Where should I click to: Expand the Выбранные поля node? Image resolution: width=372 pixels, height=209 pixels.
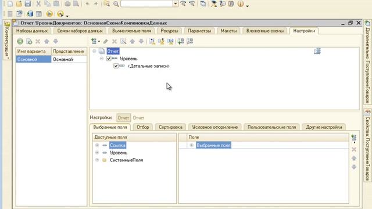click(x=191, y=145)
